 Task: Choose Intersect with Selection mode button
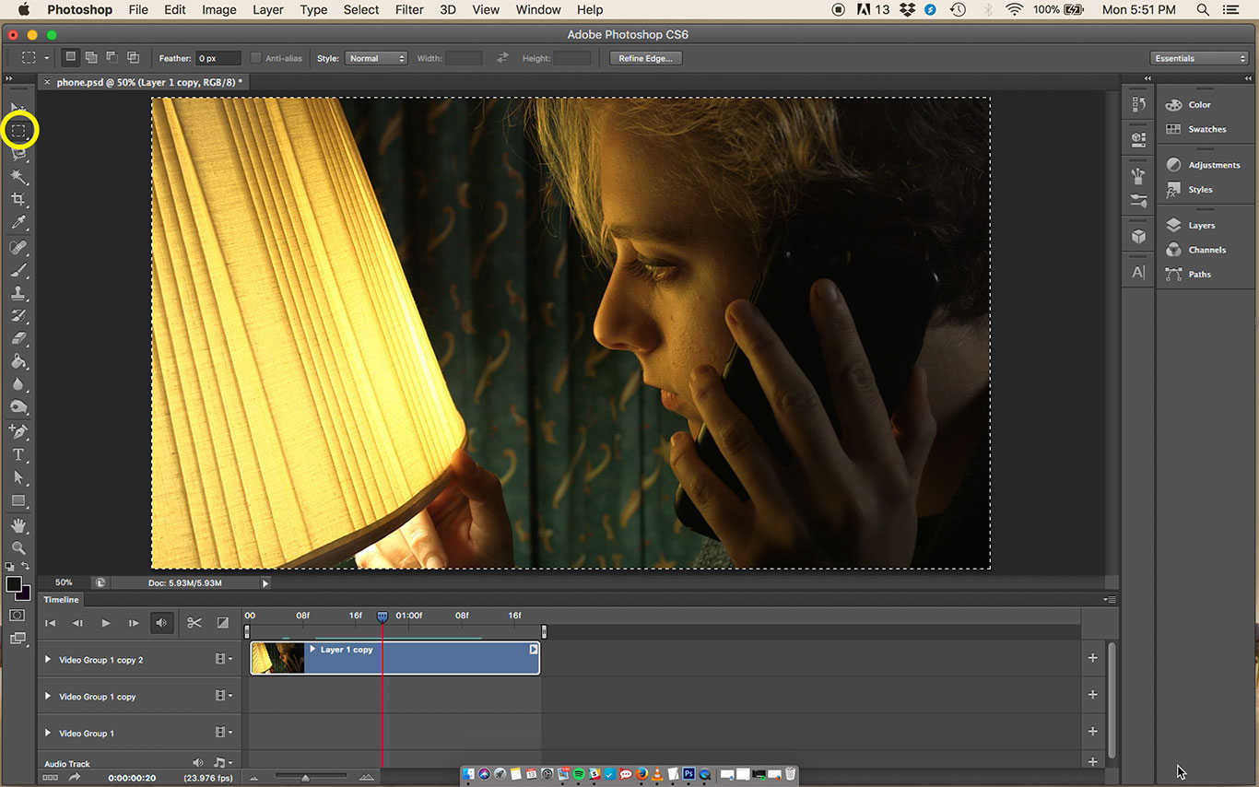point(134,57)
